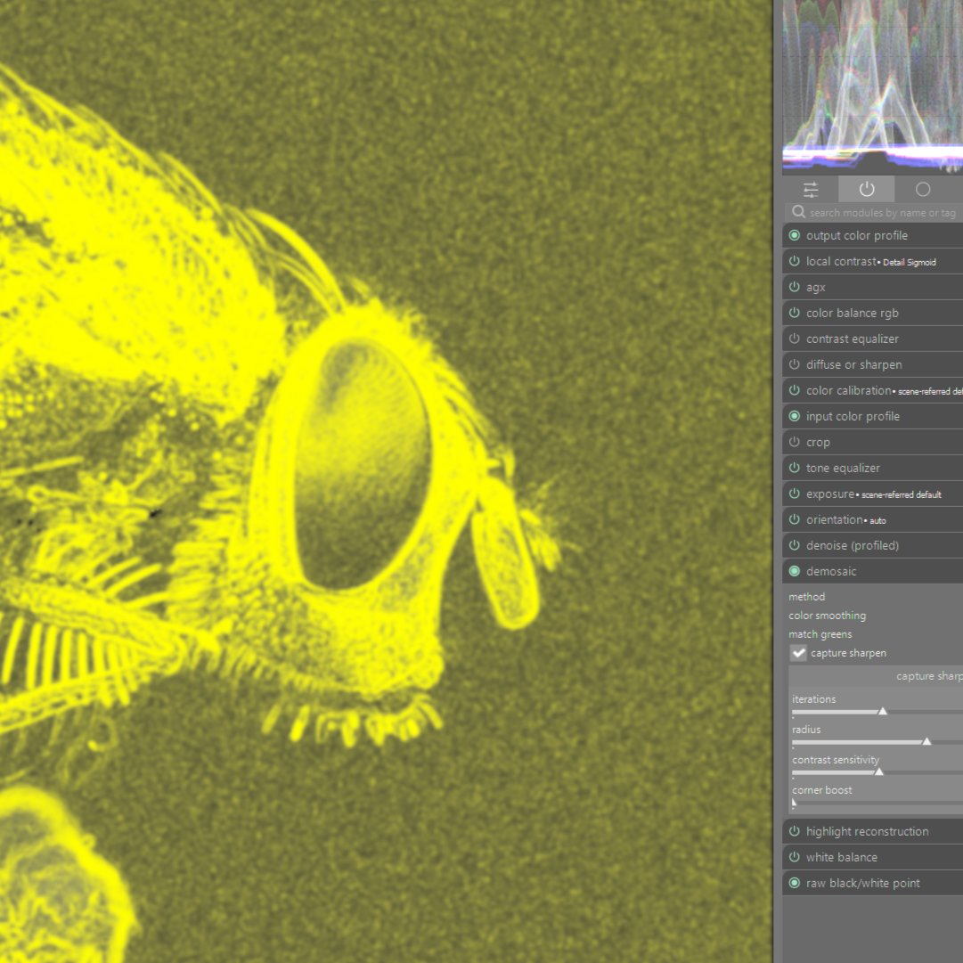Viewport: 963px width, 963px height.
Task: Click the power icon beside highlight reconstruction
Action: point(795,831)
